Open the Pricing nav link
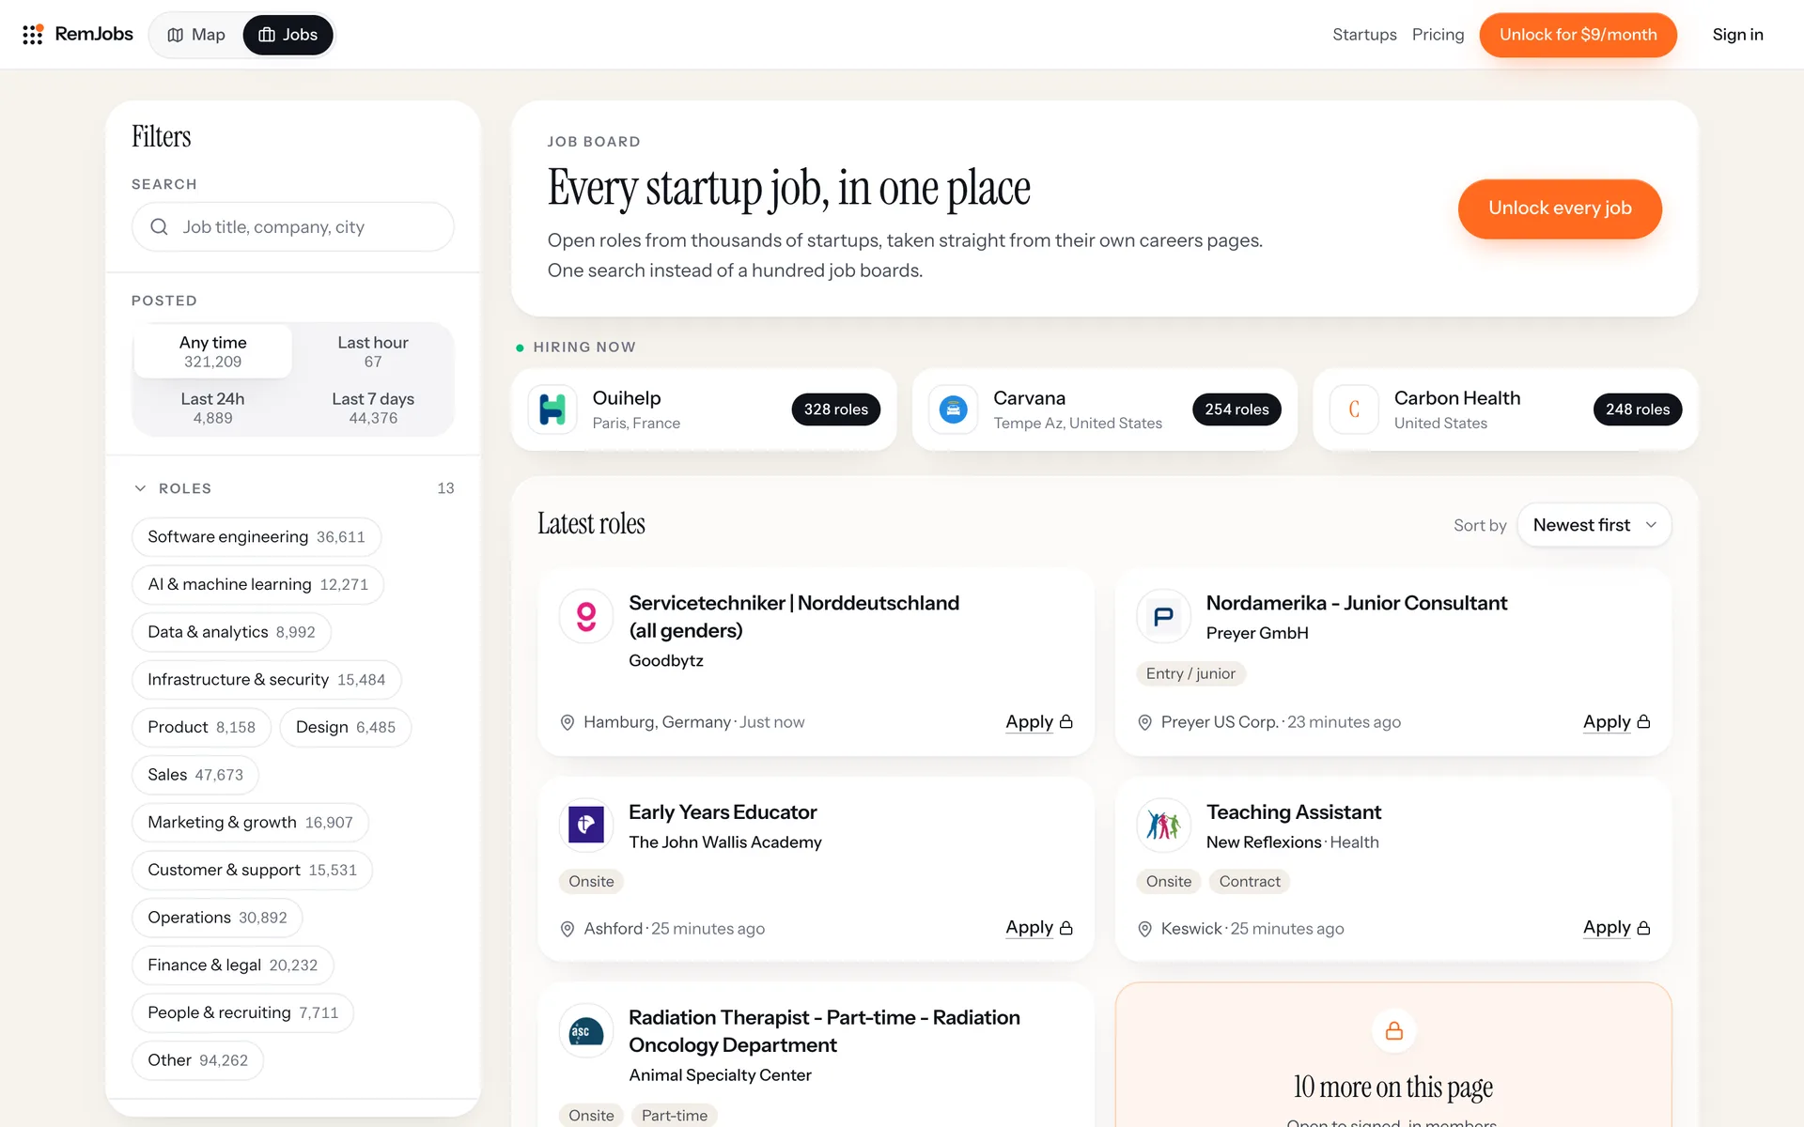 click(1438, 35)
